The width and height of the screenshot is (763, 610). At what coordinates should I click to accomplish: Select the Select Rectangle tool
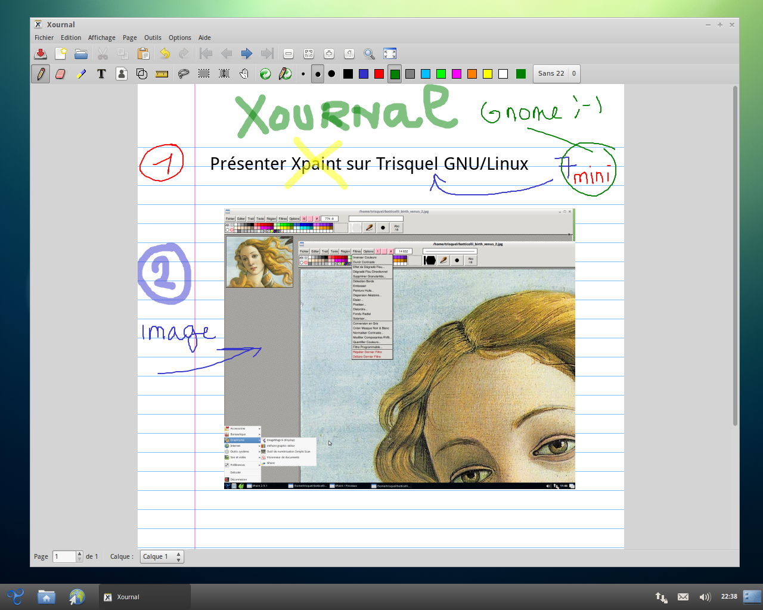[x=204, y=74]
